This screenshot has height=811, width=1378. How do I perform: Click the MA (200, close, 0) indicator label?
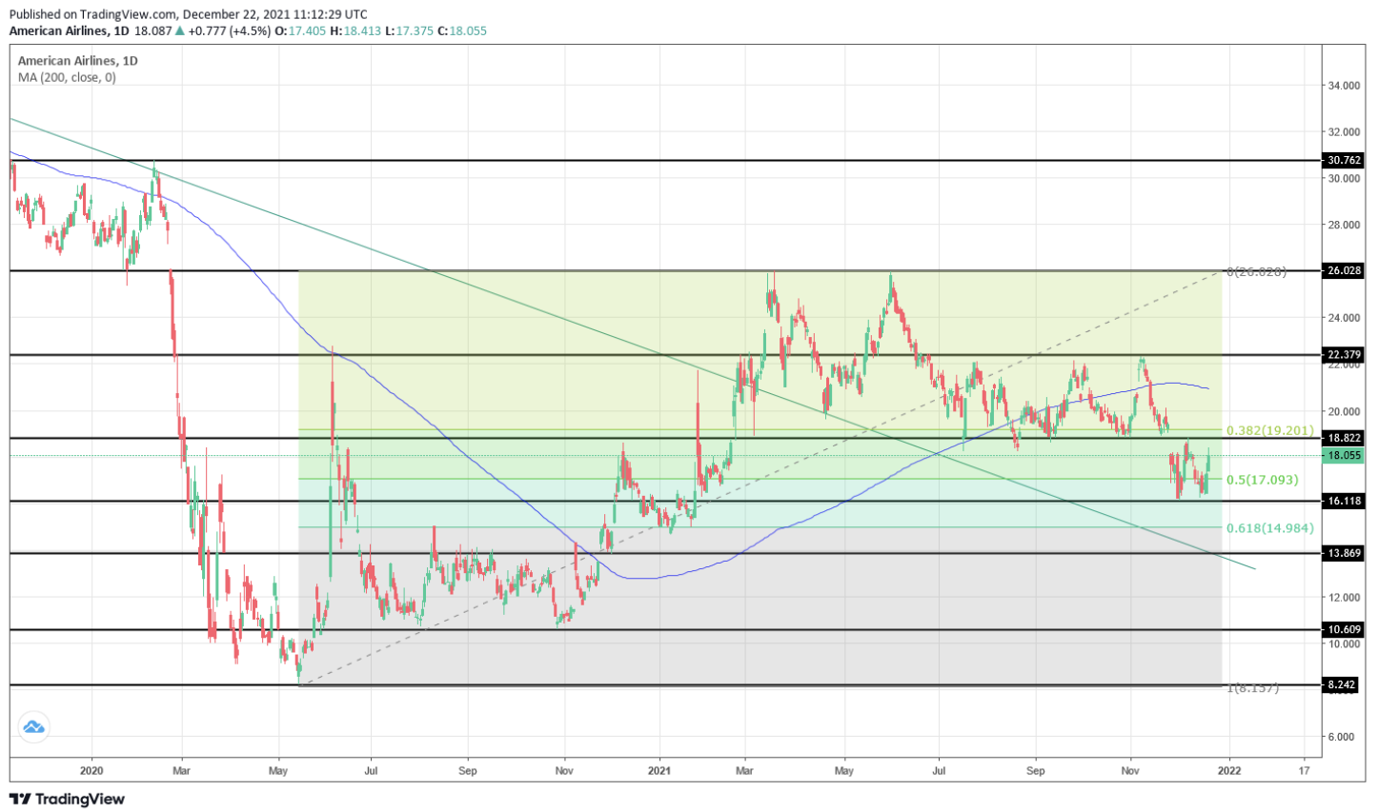point(67,77)
